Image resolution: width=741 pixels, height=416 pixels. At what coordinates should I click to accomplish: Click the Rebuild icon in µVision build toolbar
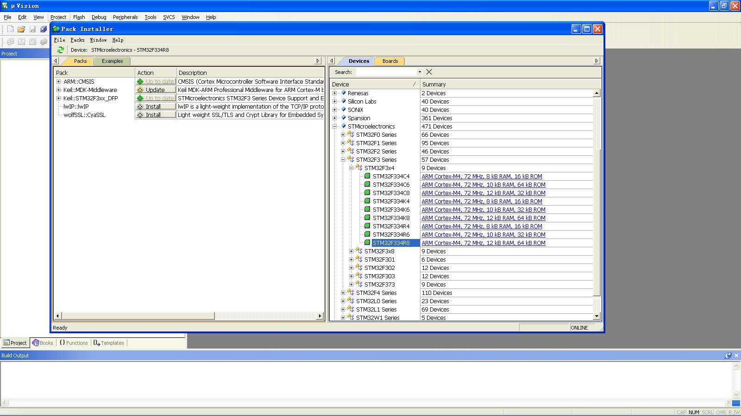(x=32, y=42)
